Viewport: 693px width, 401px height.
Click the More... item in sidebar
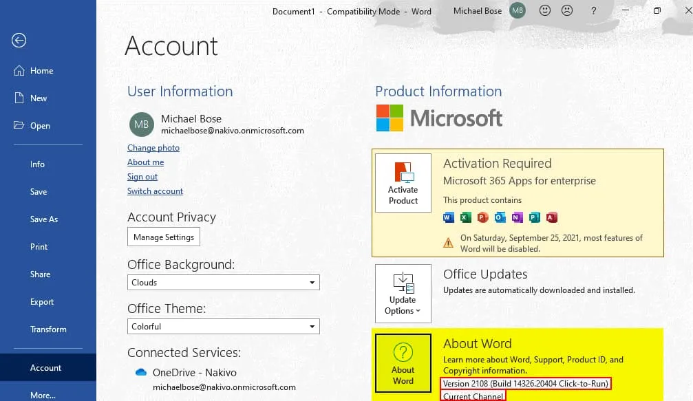[x=43, y=395]
